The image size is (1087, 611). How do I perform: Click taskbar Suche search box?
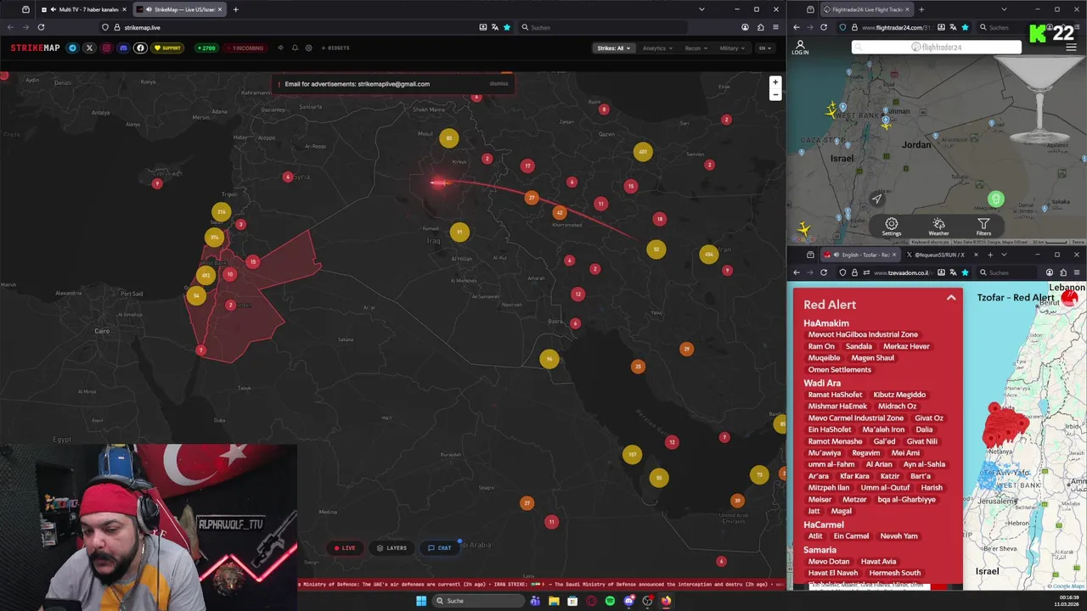tap(478, 601)
